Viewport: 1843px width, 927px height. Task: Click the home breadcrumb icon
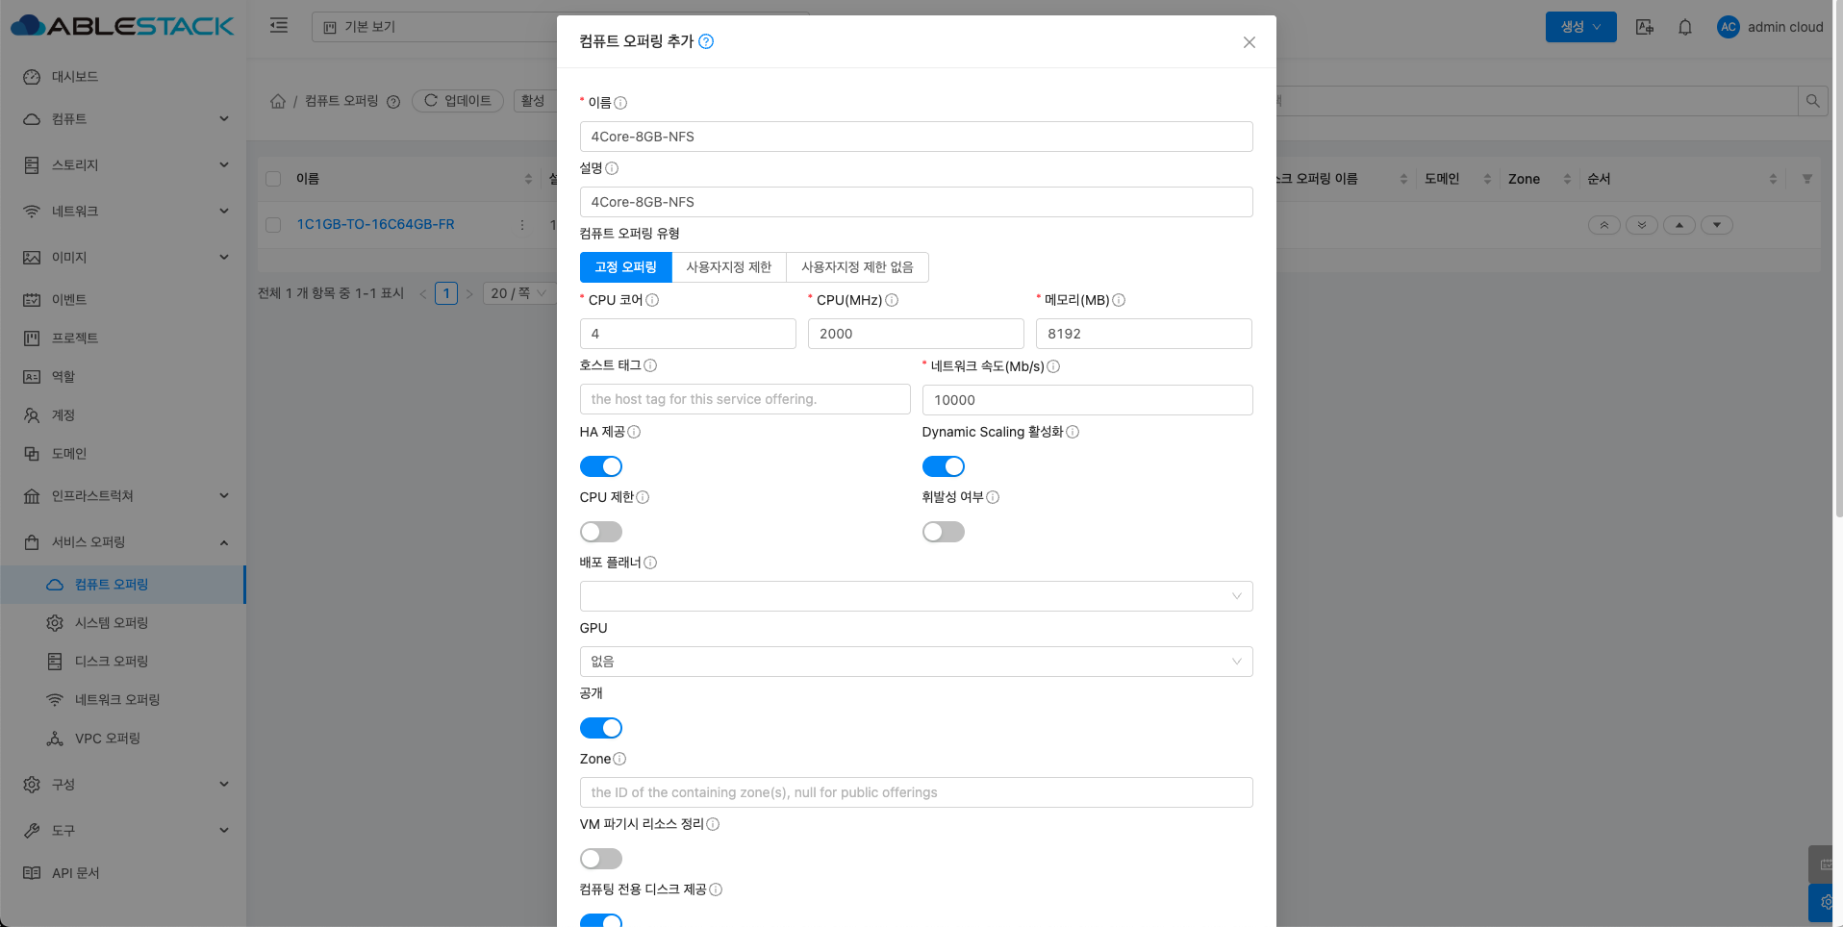point(278,101)
